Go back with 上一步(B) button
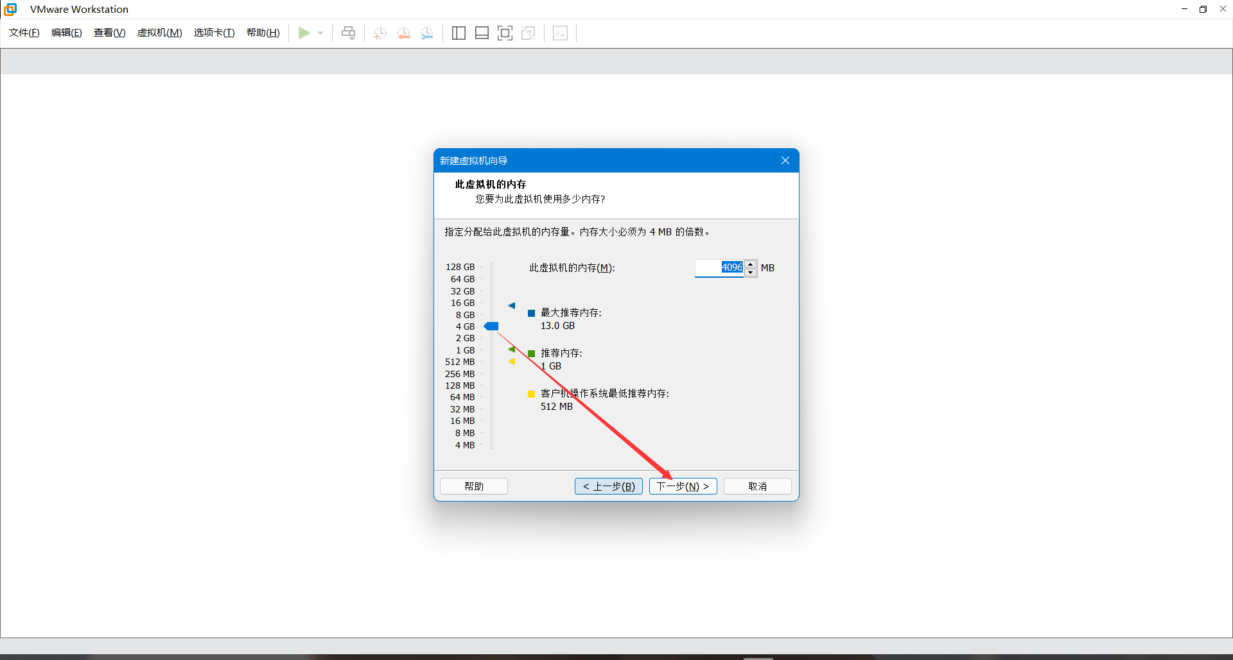This screenshot has height=660, width=1233. (x=609, y=486)
